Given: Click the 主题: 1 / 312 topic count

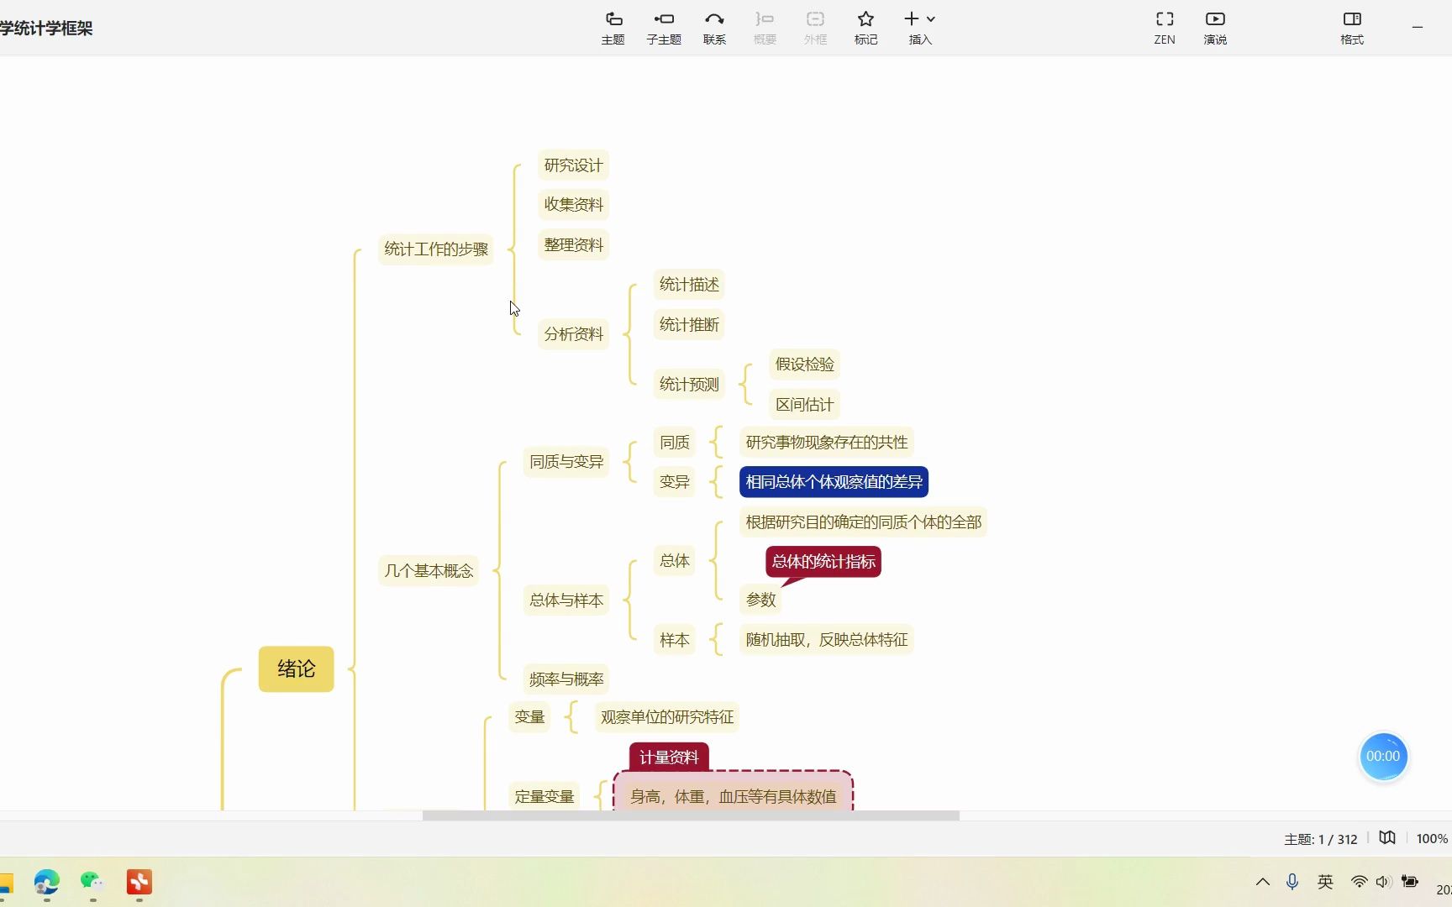Looking at the screenshot, I should [x=1320, y=839].
